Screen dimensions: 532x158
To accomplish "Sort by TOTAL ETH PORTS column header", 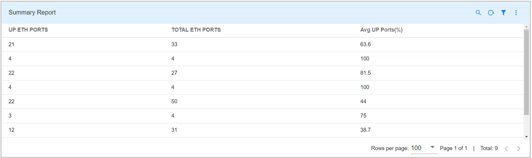I will (196, 30).
